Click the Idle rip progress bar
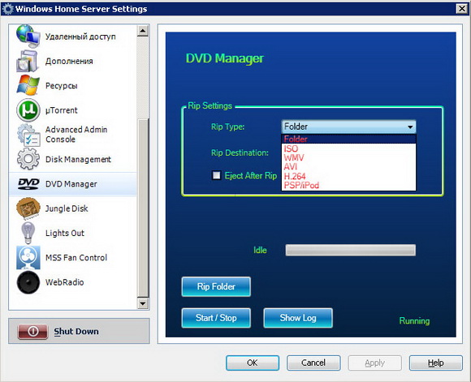The image size is (471, 382). click(x=351, y=250)
